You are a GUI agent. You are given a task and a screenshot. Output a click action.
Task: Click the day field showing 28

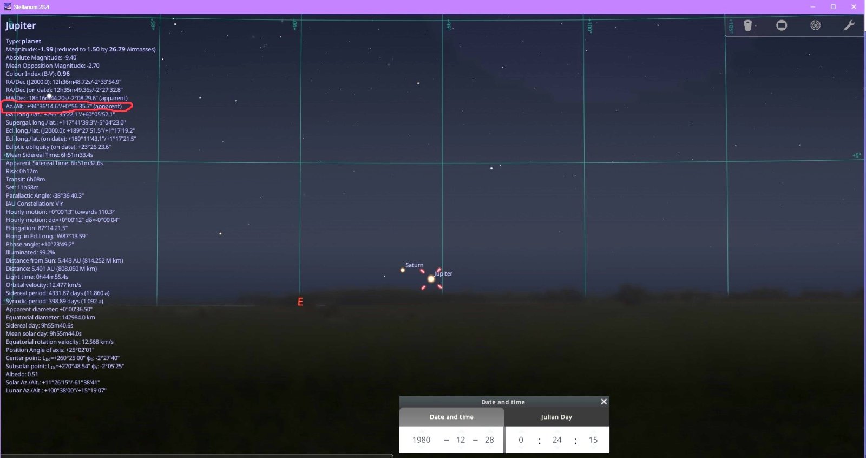[489, 440]
